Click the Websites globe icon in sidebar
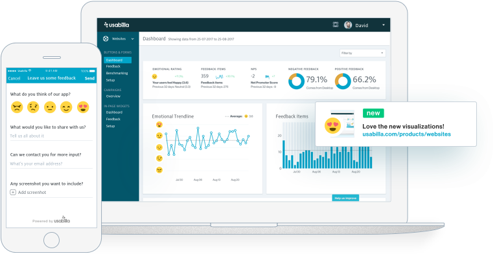 tap(106, 39)
